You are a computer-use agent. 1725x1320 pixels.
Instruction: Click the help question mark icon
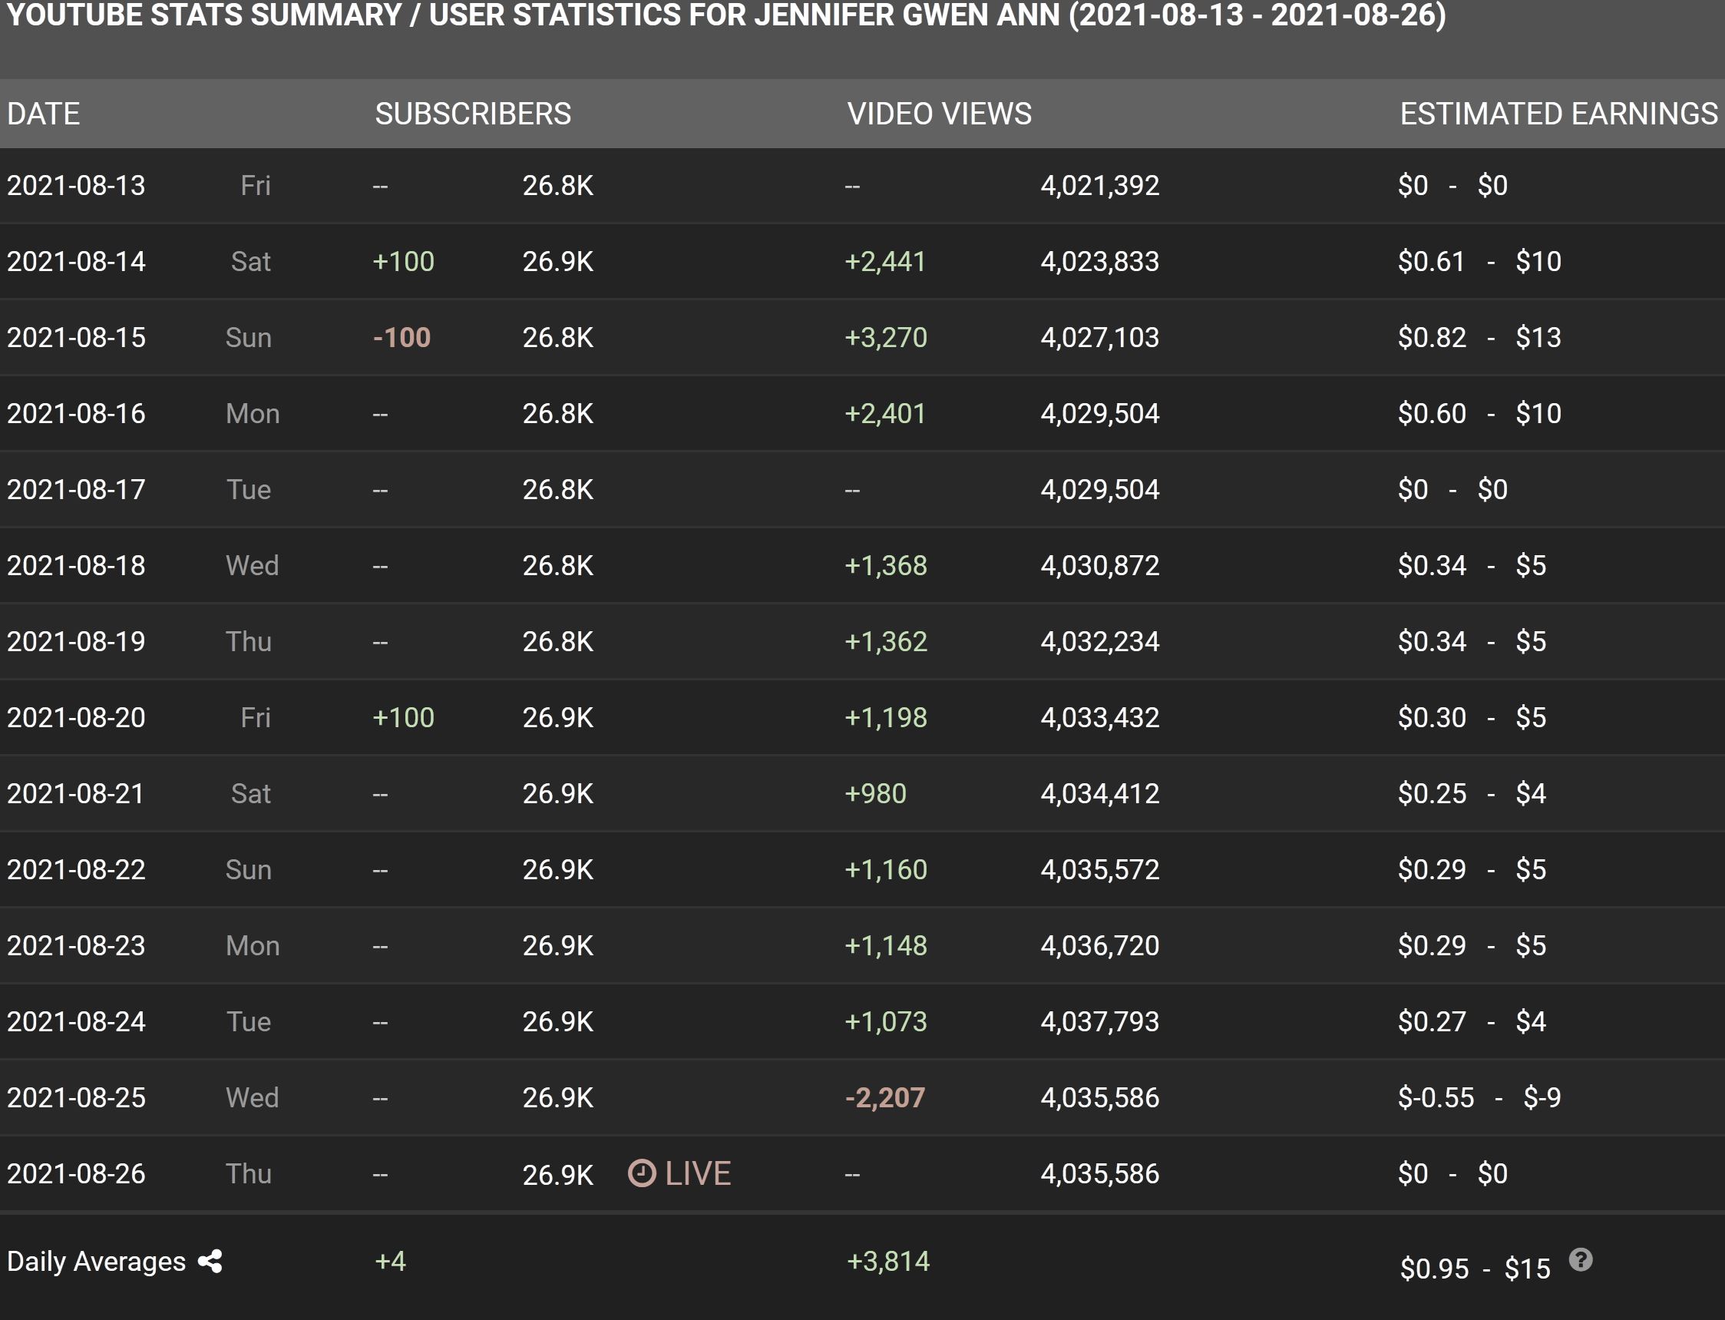pyautogui.click(x=1581, y=1259)
